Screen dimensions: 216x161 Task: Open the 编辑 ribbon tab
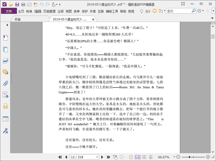click(38, 11)
